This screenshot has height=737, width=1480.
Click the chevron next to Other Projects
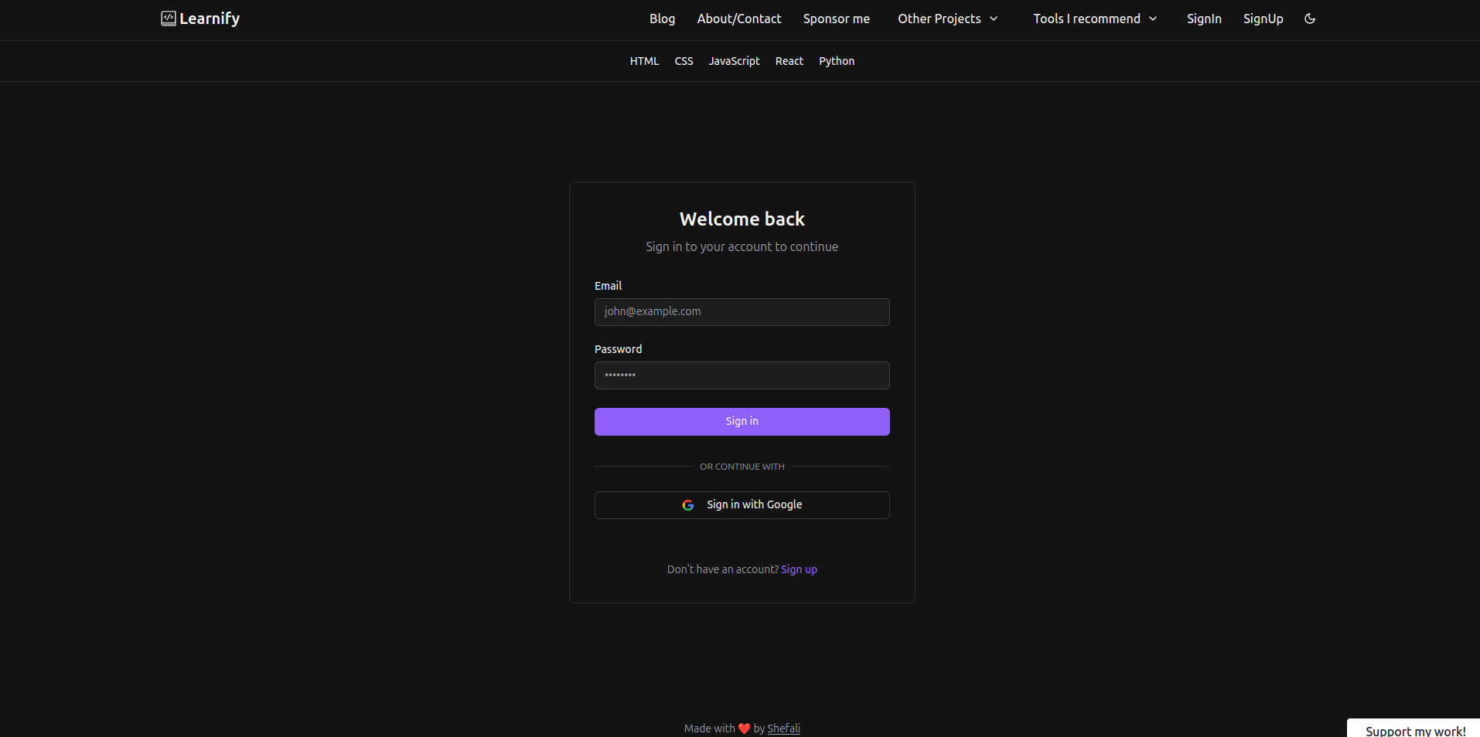[x=994, y=19]
